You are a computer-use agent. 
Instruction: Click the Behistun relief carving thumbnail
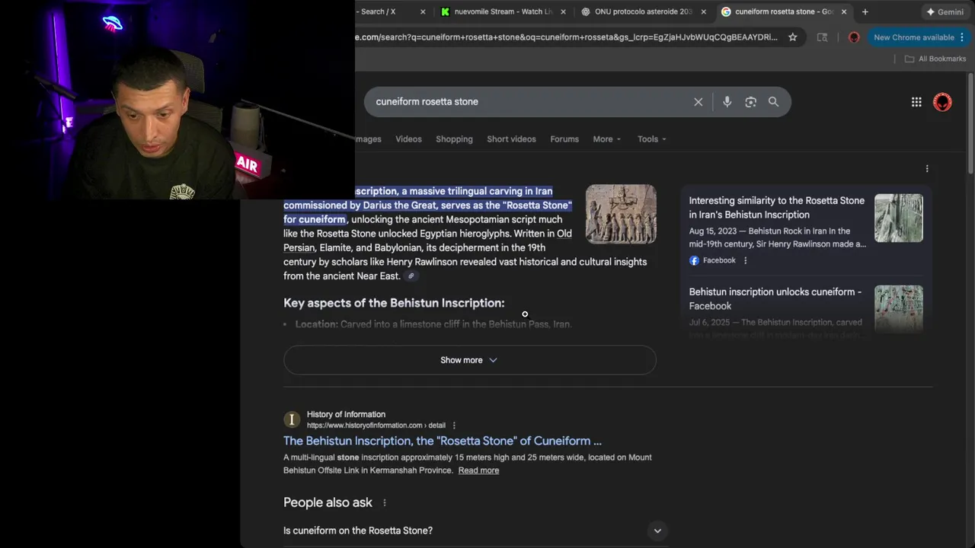coord(621,214)
